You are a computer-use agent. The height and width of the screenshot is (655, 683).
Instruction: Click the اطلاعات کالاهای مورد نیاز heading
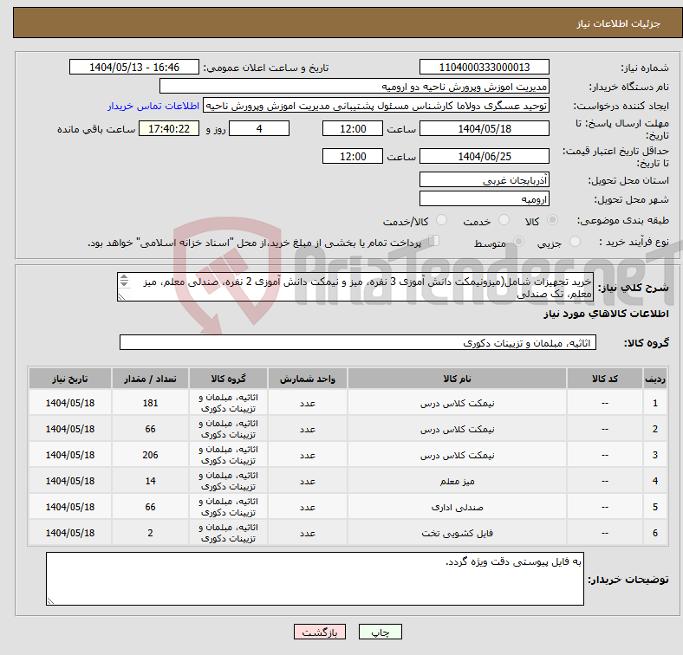point(606,314)
